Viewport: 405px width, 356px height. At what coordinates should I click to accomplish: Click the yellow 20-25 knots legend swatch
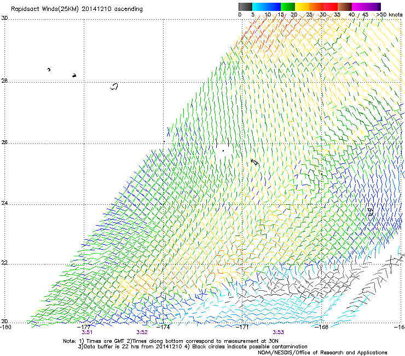302,7
